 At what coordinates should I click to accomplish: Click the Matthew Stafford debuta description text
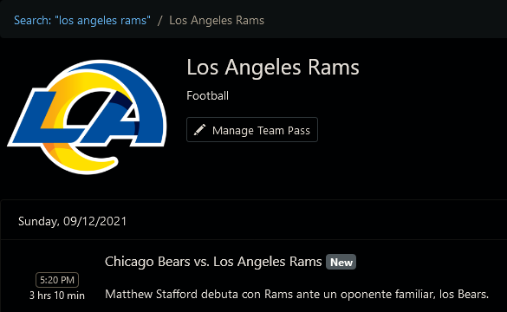296,295
